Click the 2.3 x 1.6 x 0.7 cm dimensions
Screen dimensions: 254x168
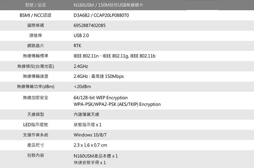(90, 145)
